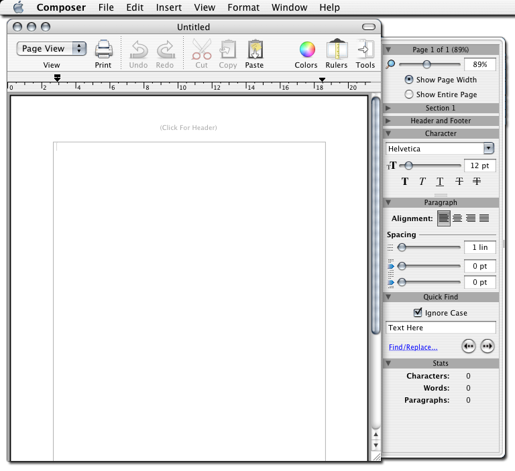Click the (Click For Header) placeholder
515x471 pixels.
click(188, 128)
